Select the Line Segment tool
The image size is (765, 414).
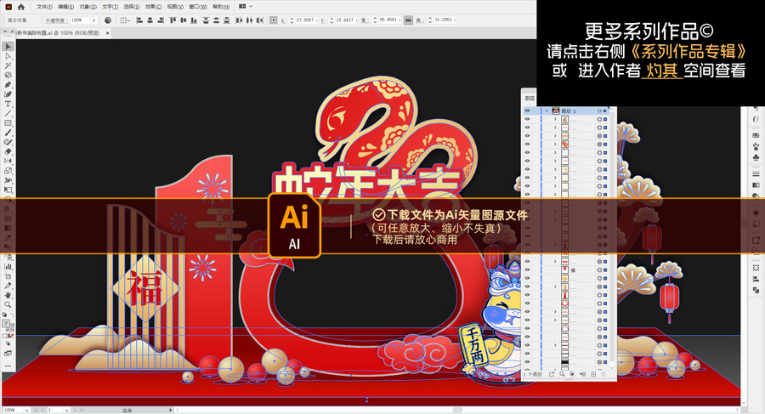pyautogui.click(x=8, y=113)
